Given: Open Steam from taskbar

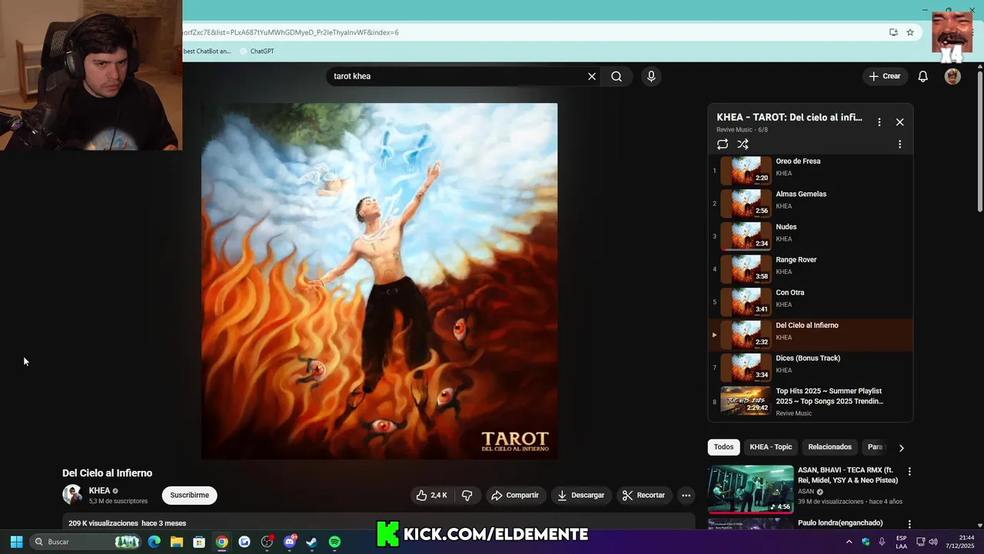Looking at the screenshot, I should (311, 542).
